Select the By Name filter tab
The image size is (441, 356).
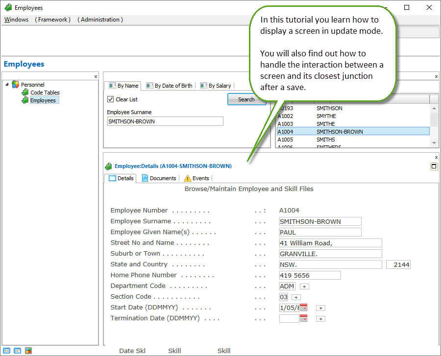(x=123, y=86)
